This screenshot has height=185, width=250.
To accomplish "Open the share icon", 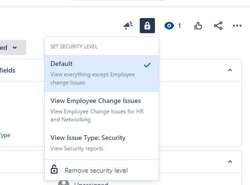I will [x=218, y=26].
